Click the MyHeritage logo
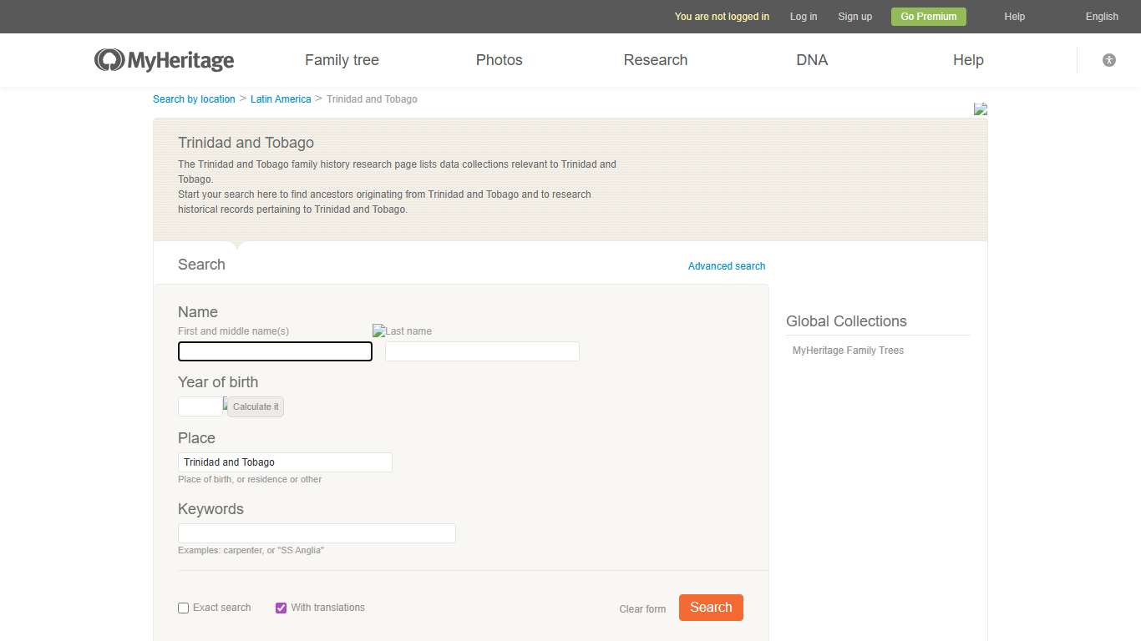The height and width of the screenshot is (641, 1141). pos(164,59)
